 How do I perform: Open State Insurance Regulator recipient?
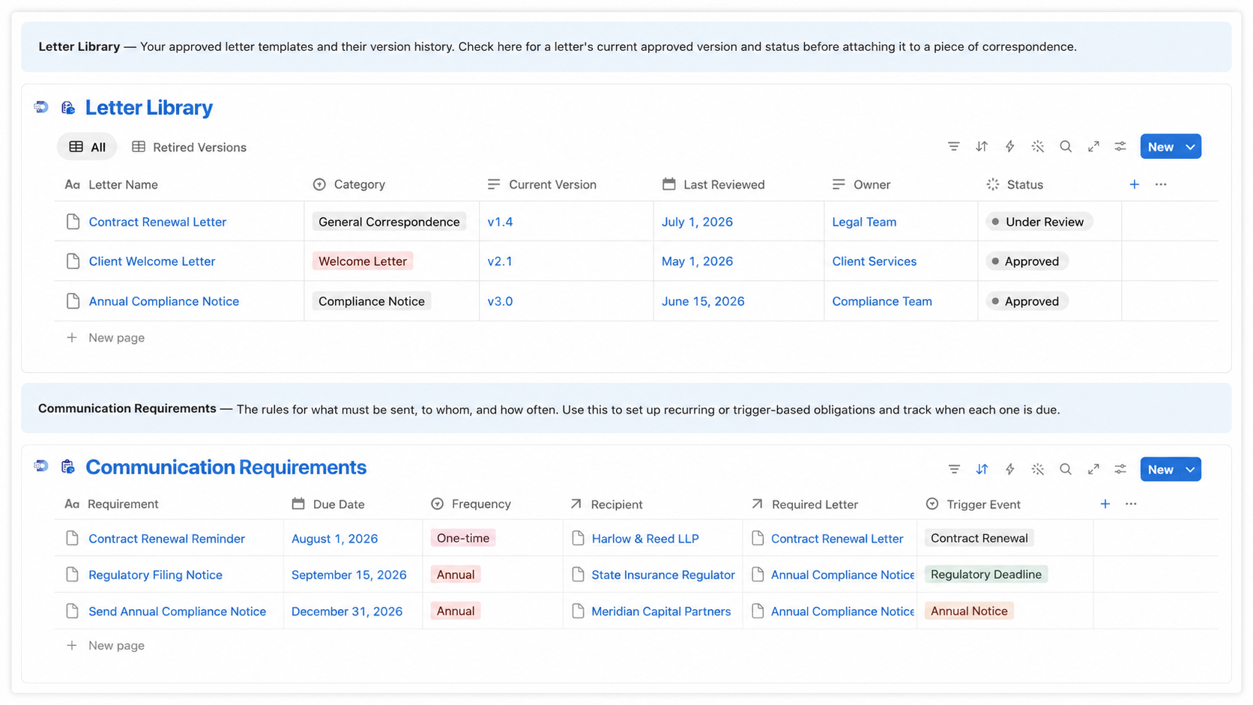tap(663, 575)
